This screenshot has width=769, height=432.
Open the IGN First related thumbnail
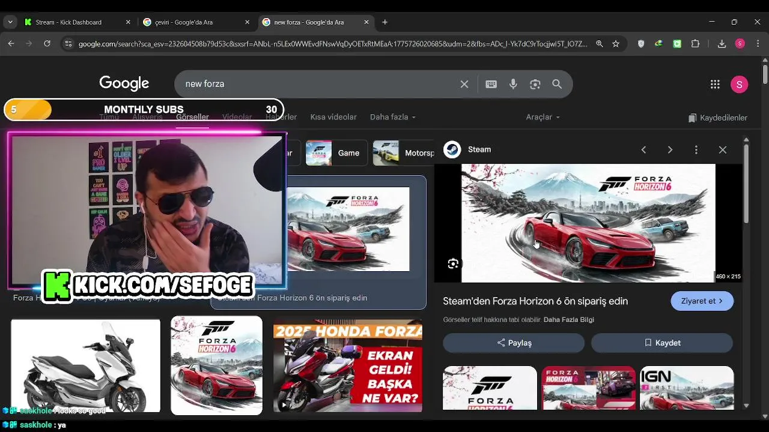coord(687,388)
